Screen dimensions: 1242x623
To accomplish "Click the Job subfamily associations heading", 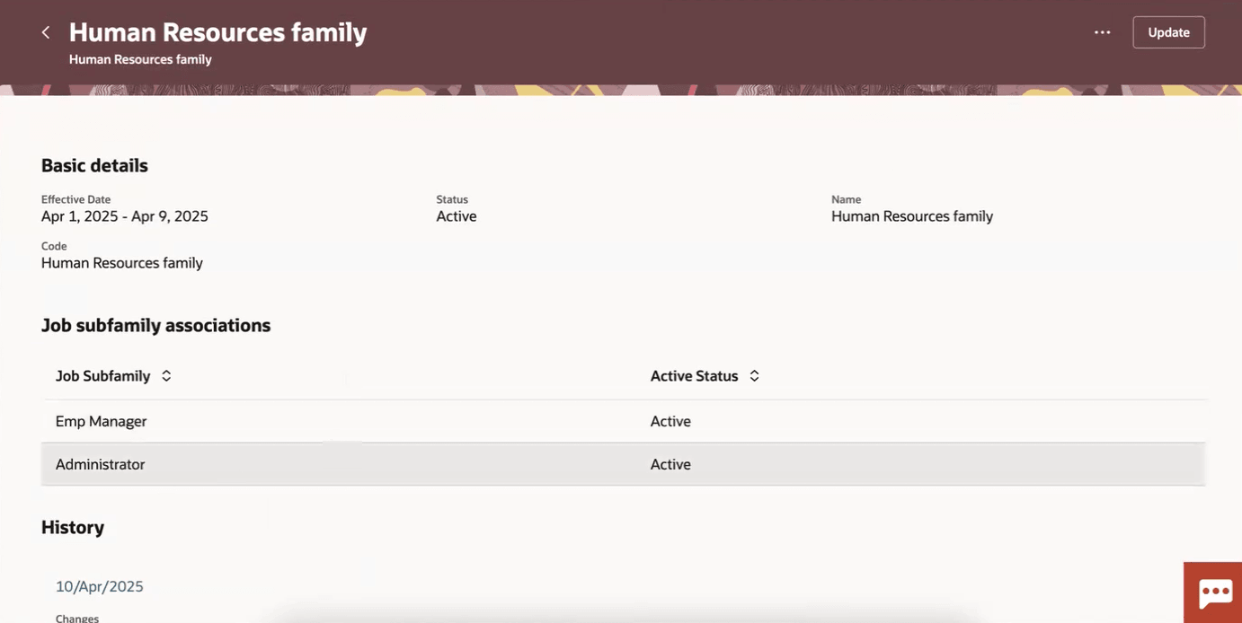I will [x=155, y=325].
